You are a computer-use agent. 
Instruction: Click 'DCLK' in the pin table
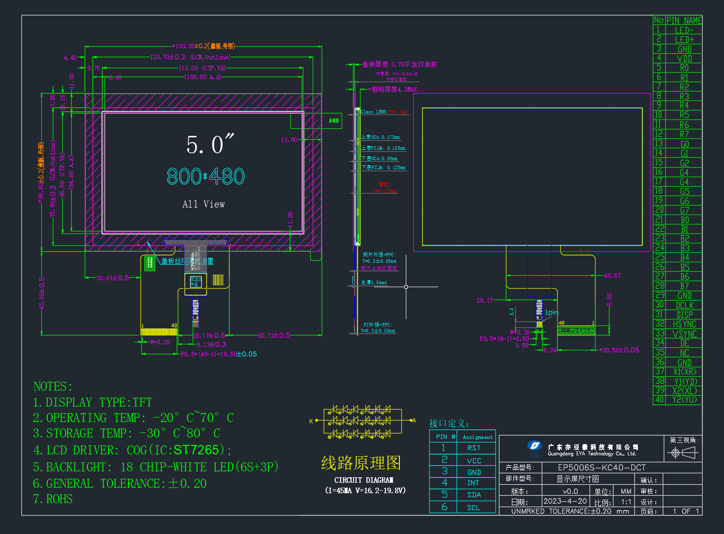click(x=685, y=306)
